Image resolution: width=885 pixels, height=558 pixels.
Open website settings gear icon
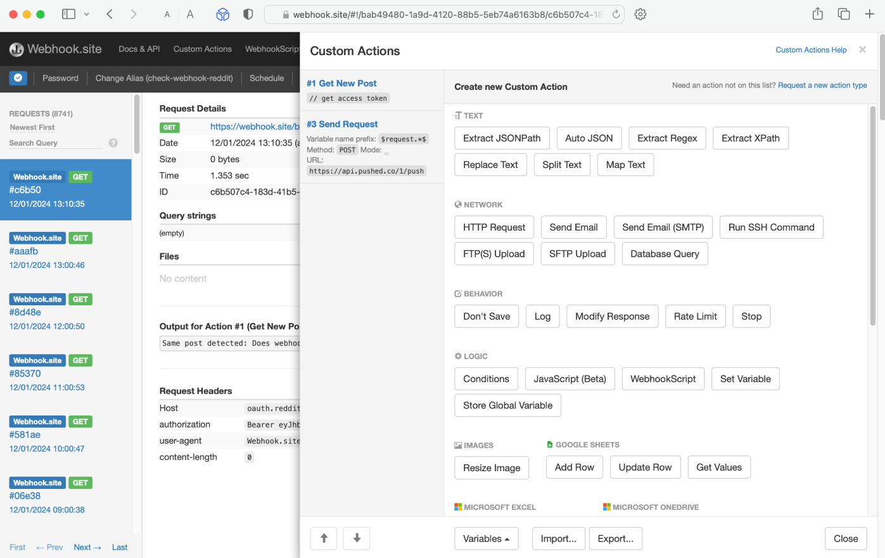(x=640, y=14)
